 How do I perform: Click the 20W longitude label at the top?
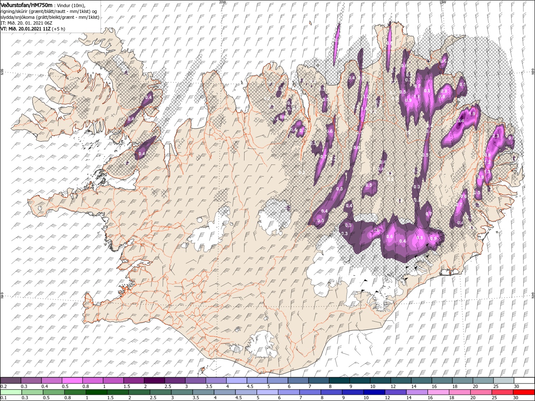(x=222, y=2)
